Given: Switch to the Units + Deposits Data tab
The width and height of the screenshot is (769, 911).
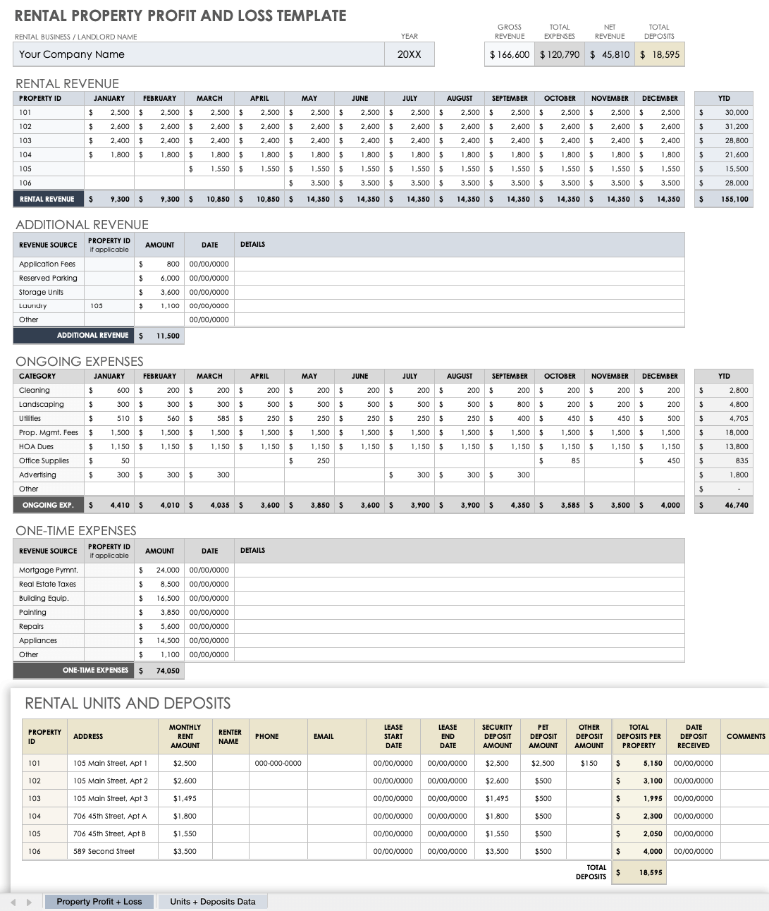Looking at the screenshot, I should pyautogui.click(x=212, y=901).
